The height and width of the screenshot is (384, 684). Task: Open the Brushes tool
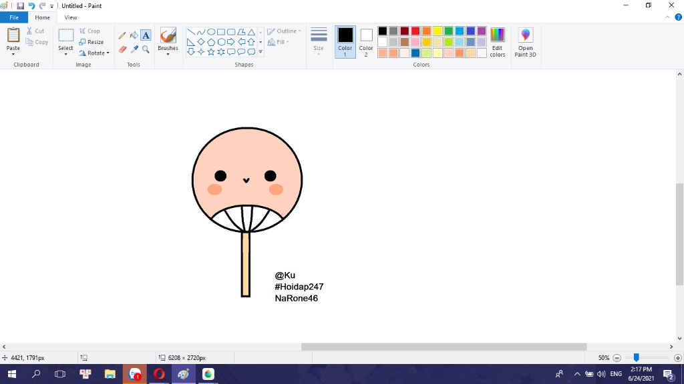tap(168, 39)
